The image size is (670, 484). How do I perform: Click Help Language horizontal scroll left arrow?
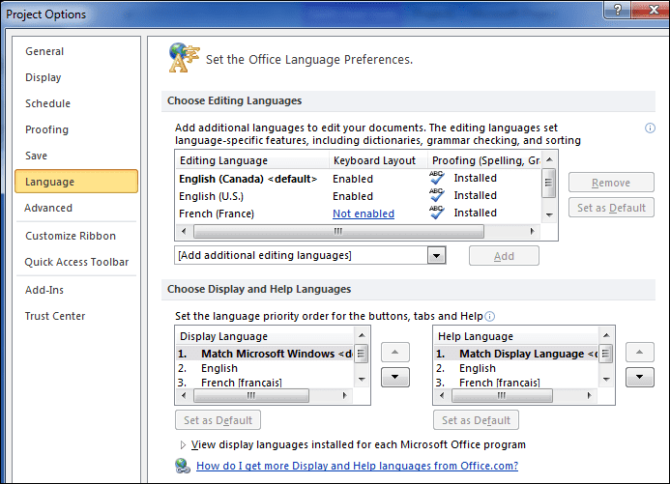click(442, 396)
